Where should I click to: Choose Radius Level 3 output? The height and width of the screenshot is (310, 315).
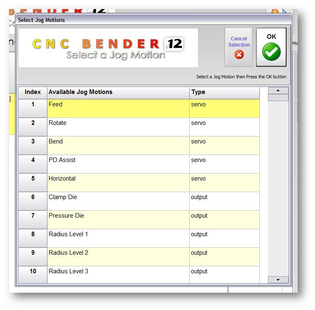(118, 274)
